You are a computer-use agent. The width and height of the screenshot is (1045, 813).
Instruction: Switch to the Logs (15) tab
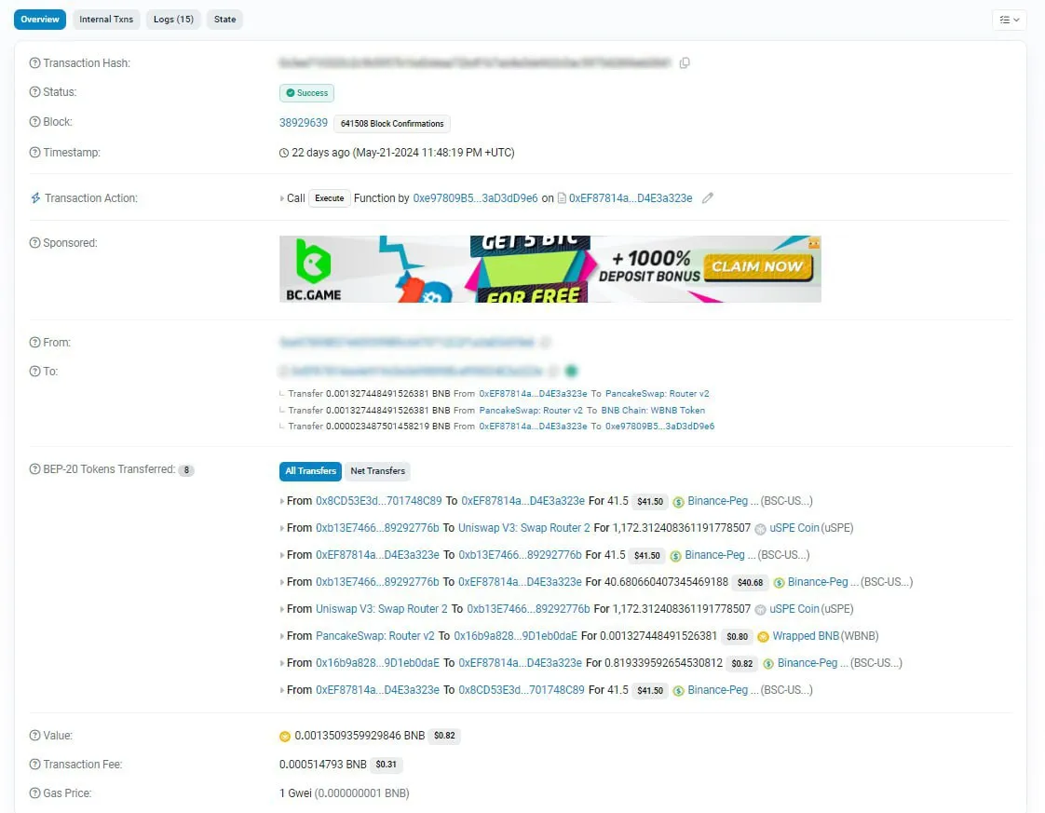coord(173,20)
